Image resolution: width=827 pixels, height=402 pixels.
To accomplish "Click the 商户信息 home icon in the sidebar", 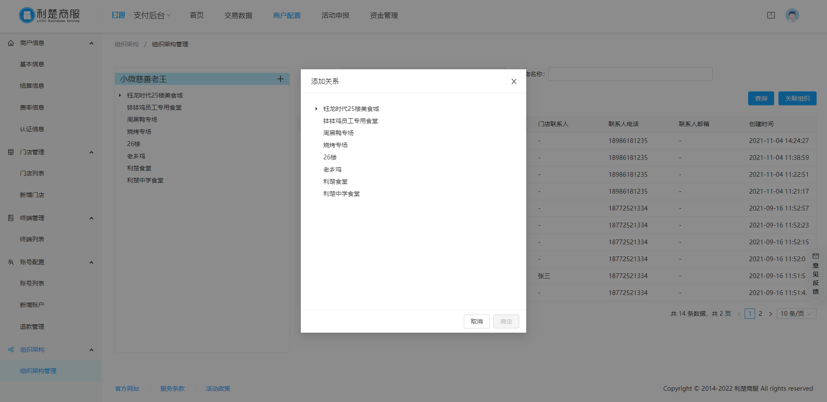I will (11, 43).
